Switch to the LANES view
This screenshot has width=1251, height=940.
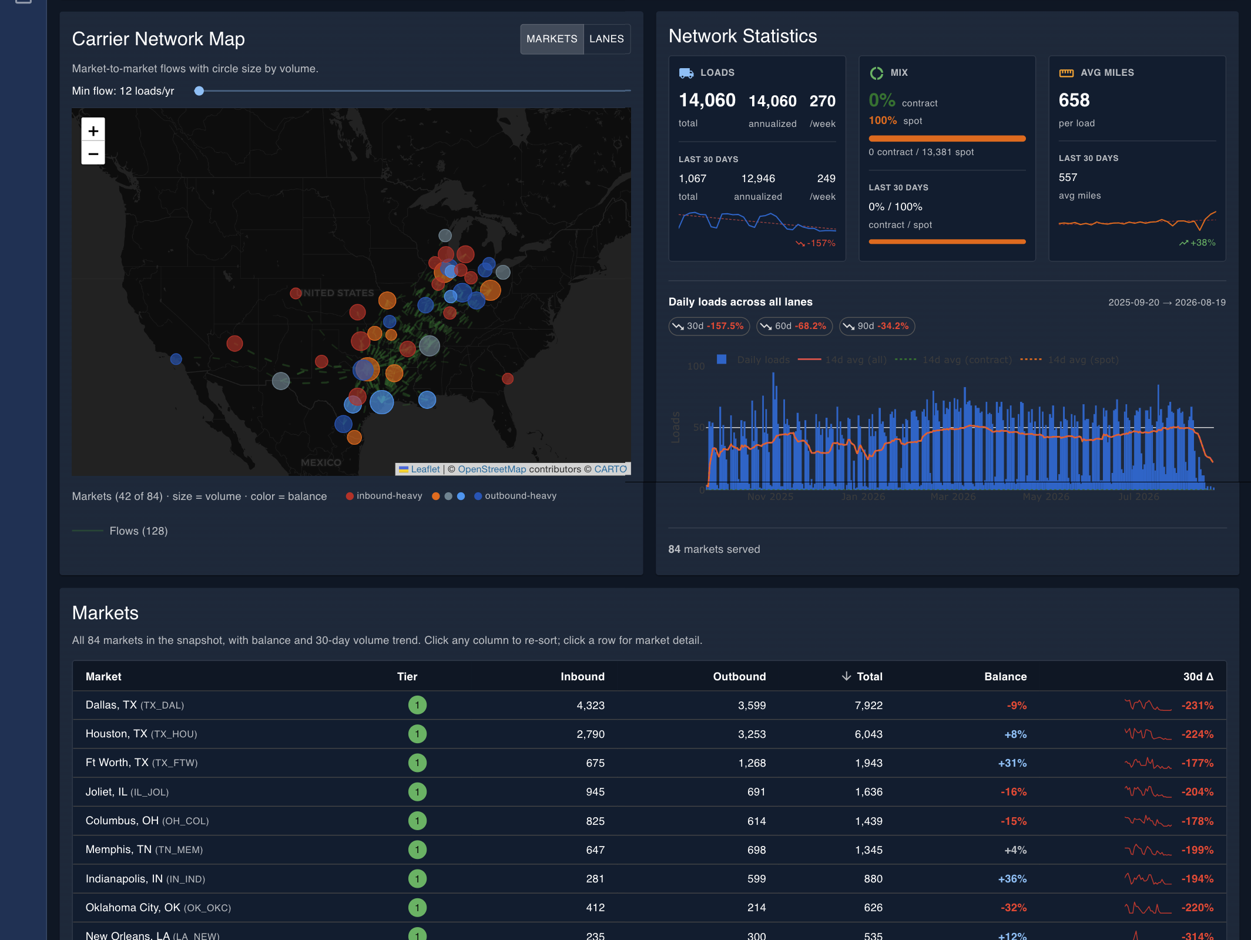tap(606, 39)
